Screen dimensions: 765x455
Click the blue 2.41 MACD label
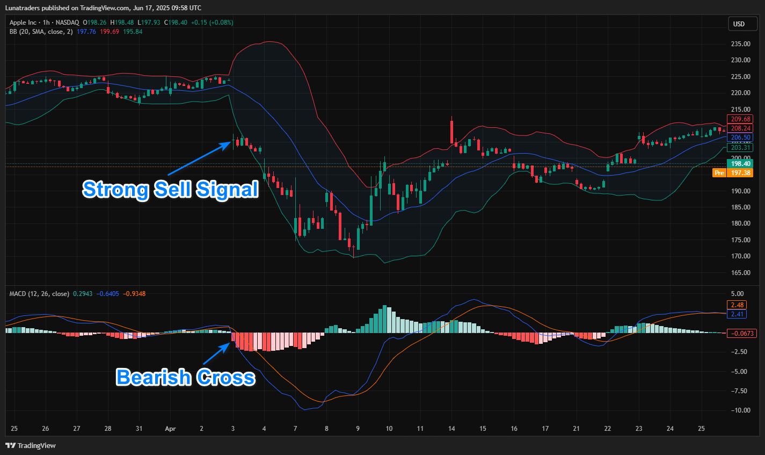point(737,314)
